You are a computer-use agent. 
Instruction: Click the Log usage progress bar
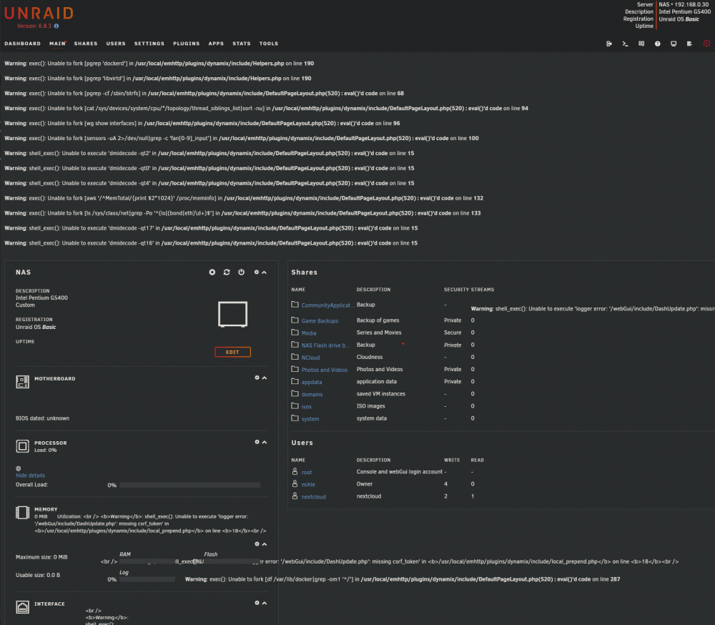(147, 579)
